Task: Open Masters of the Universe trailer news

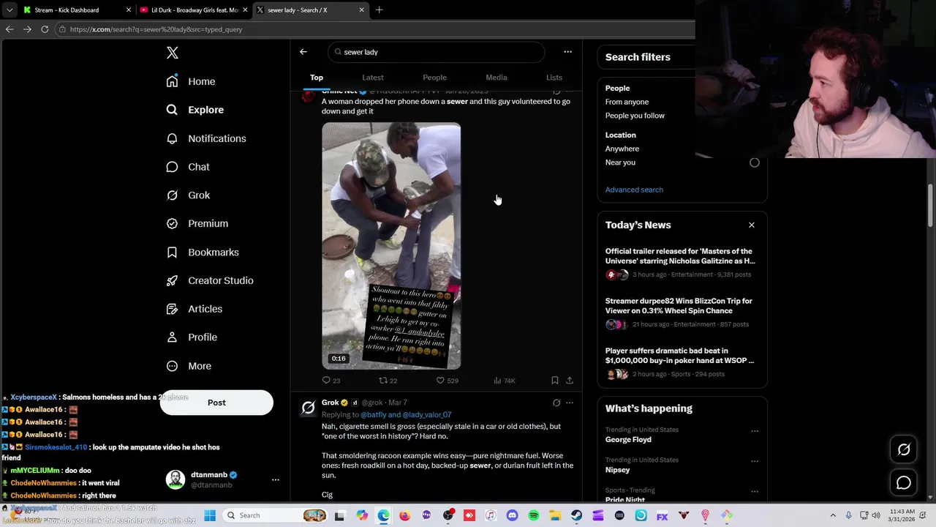Action: (680, 263)
